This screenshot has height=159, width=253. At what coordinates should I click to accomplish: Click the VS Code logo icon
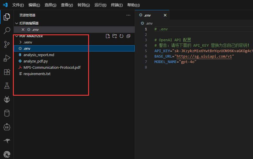tap(5, 5)
